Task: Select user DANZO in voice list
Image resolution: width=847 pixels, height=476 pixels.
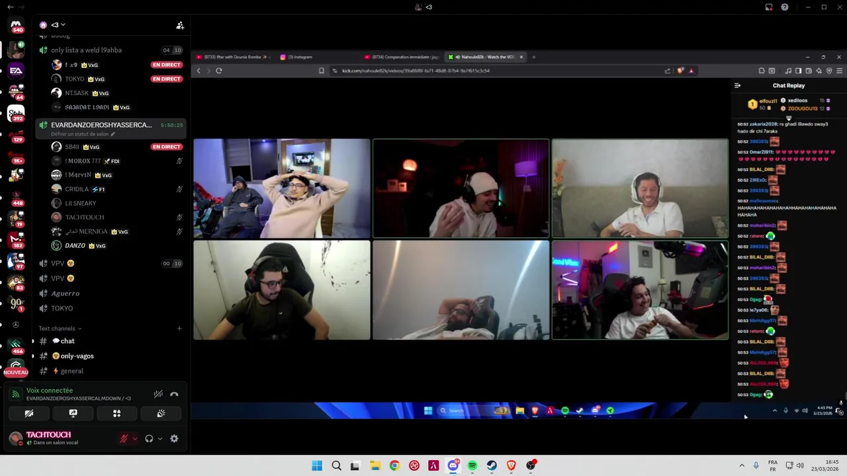Action: (116, 245)
